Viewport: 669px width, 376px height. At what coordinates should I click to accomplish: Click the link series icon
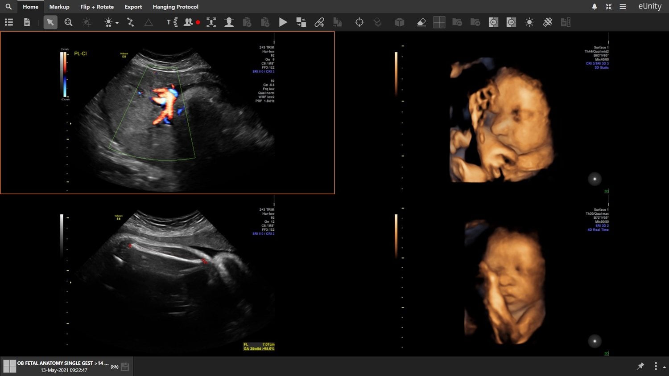tap(319, 22)
